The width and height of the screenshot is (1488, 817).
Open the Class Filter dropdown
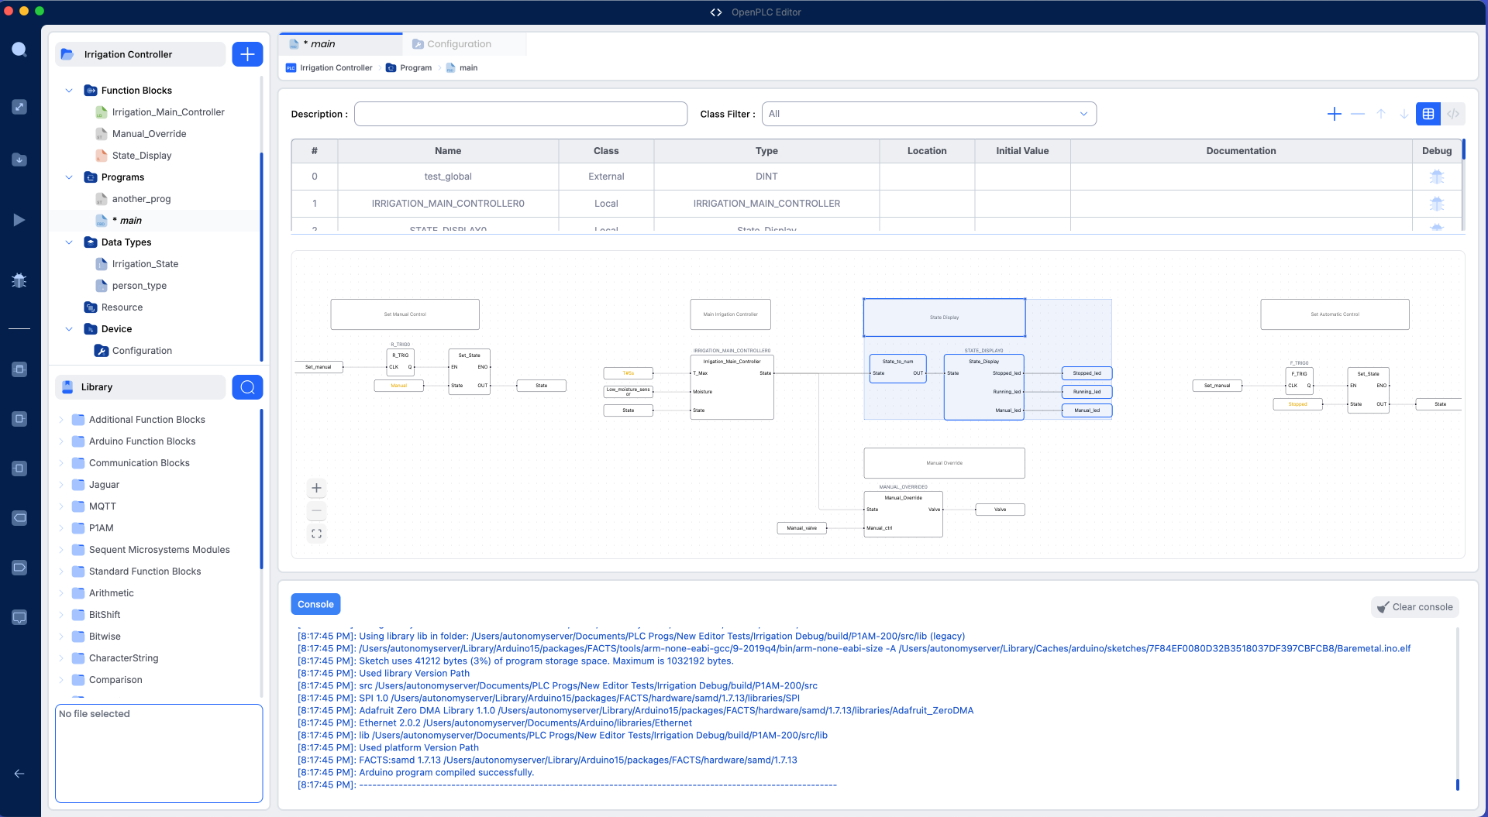(928, 114)
